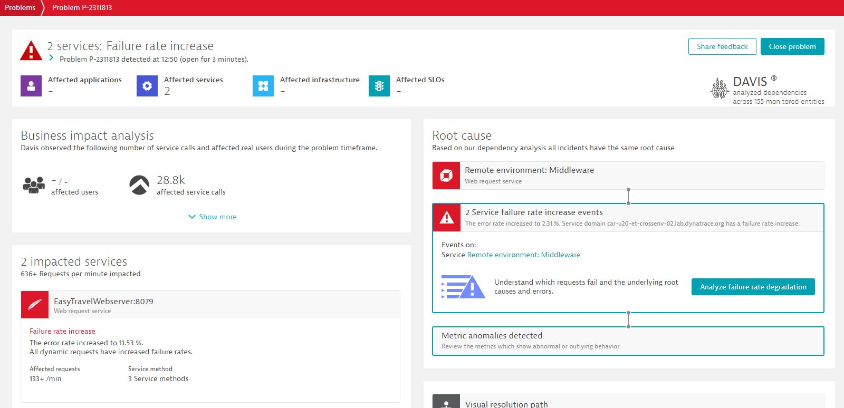The width and height of the screenshot is (844, 408).
Task: Expand Show more in business impact
Action: pos(212,217)
